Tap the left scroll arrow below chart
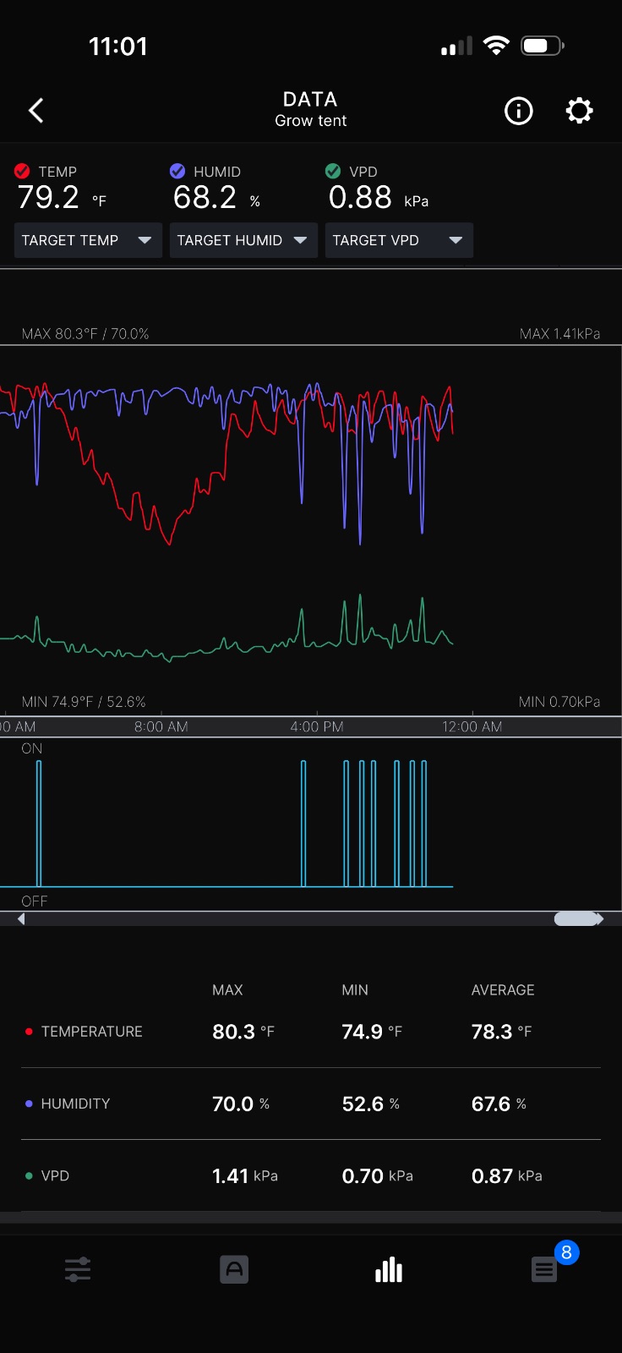Viewport: 622px width, 1353px height. (21, 919)
